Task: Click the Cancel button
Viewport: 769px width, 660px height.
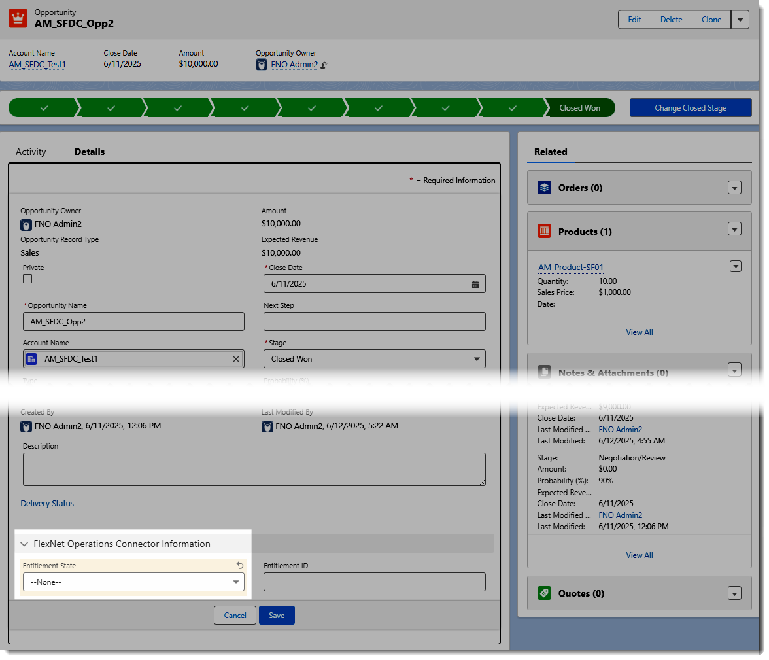Action: coord(235,616)
